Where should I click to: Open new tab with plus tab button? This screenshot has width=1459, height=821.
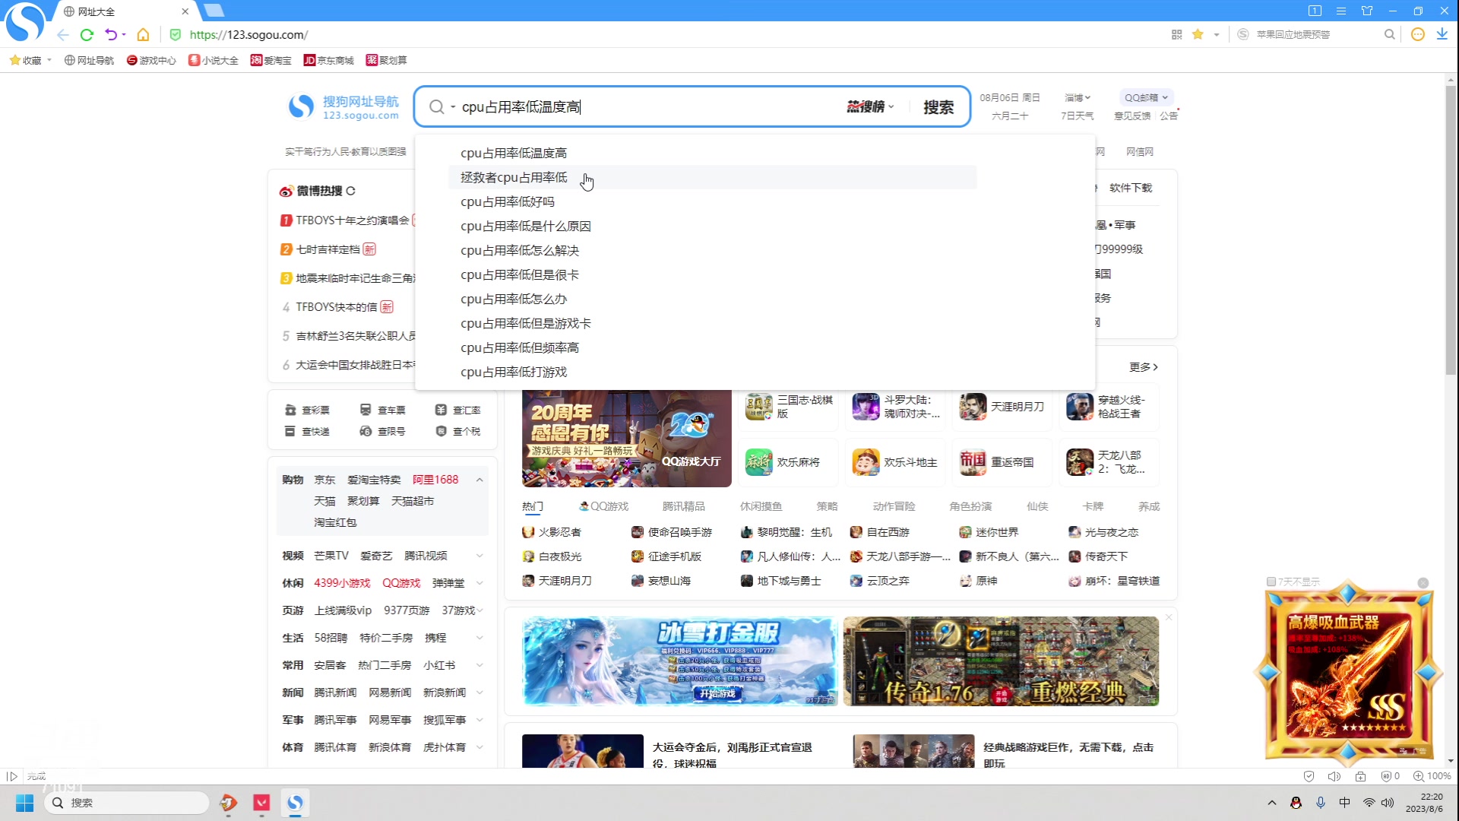point(214,11)
